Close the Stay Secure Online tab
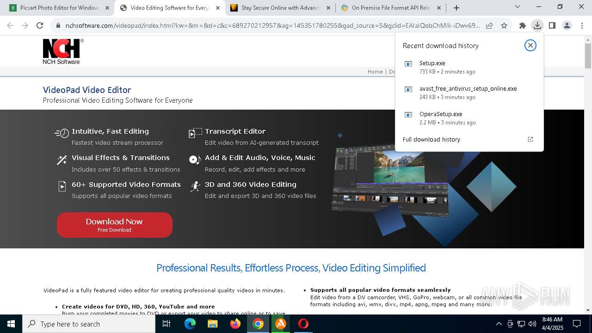 [x=328, y=7]
